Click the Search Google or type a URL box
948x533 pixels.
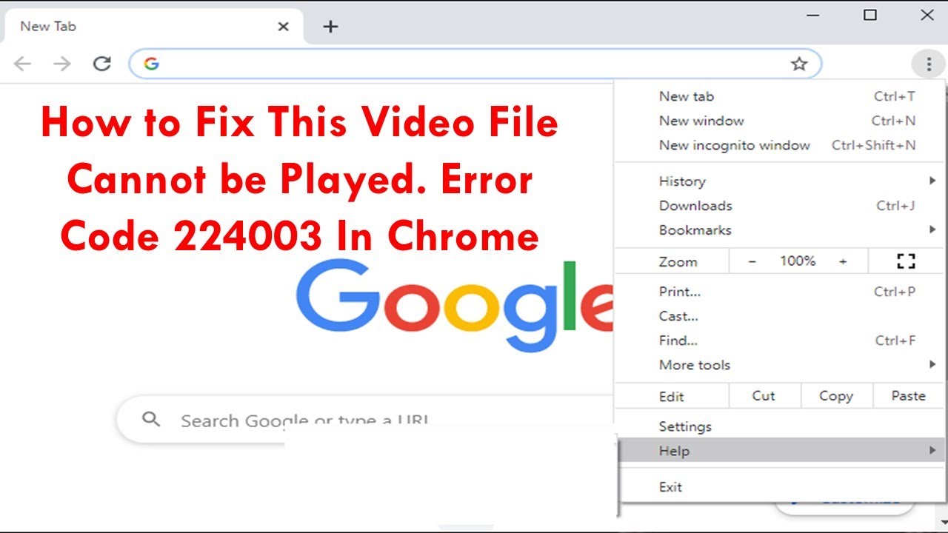click(367, 420)
